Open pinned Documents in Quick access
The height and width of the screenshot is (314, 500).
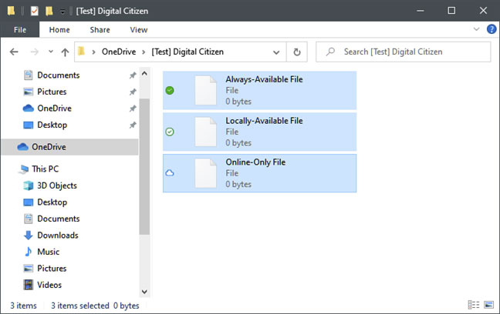(59, 75)
